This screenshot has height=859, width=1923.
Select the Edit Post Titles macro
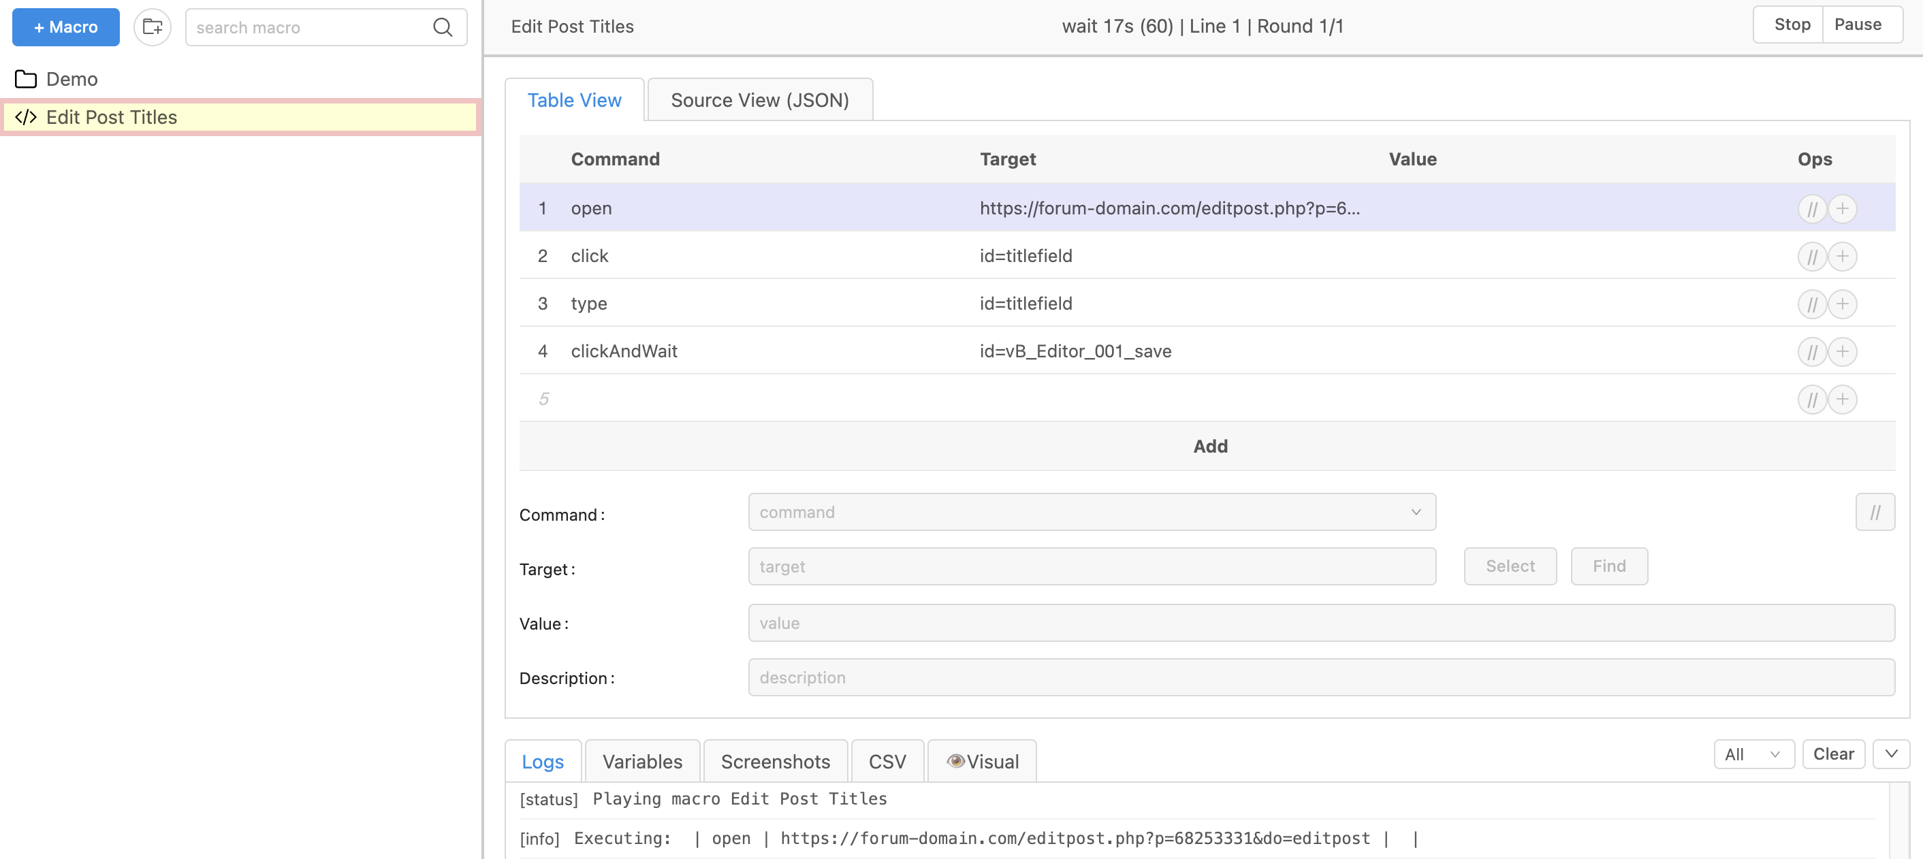[x=240, y=117]
